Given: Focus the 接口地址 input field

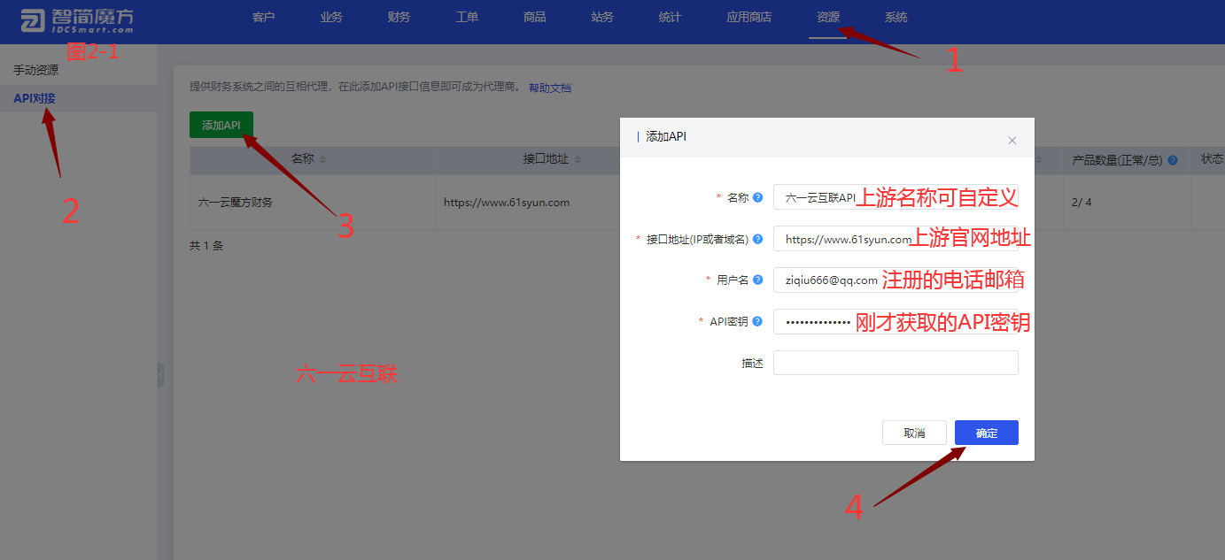Looking at the screenshot, I should 895,239.
